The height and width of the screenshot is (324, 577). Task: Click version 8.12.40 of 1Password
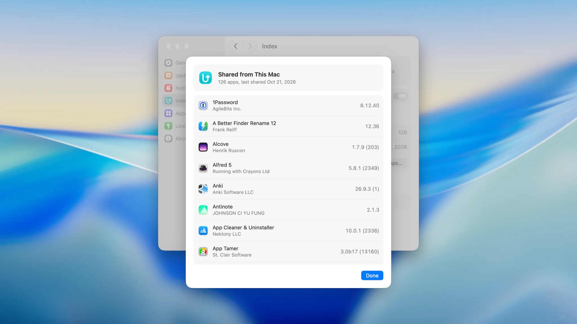tap(369, 105)
